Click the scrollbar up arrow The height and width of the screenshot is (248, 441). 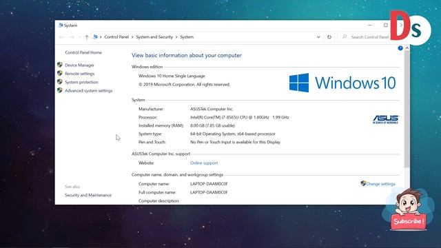click(407, 48)
